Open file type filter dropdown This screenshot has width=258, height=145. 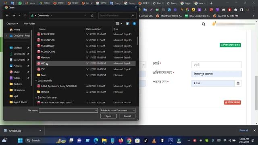[118, 110]
